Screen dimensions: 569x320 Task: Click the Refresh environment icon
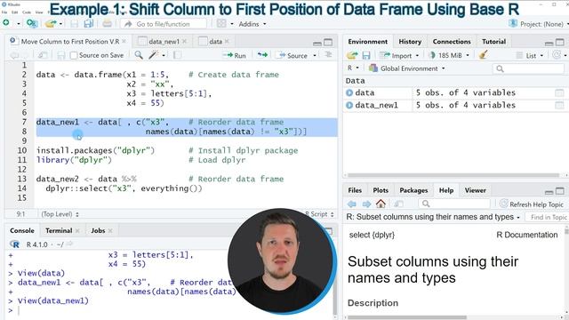click(557, 55)
